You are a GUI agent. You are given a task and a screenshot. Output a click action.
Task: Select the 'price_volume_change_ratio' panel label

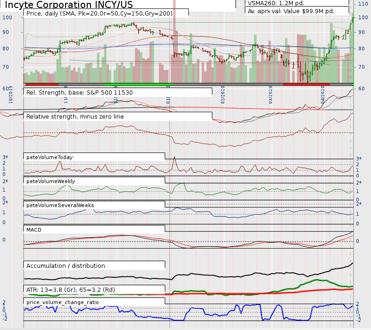(63, 302)
